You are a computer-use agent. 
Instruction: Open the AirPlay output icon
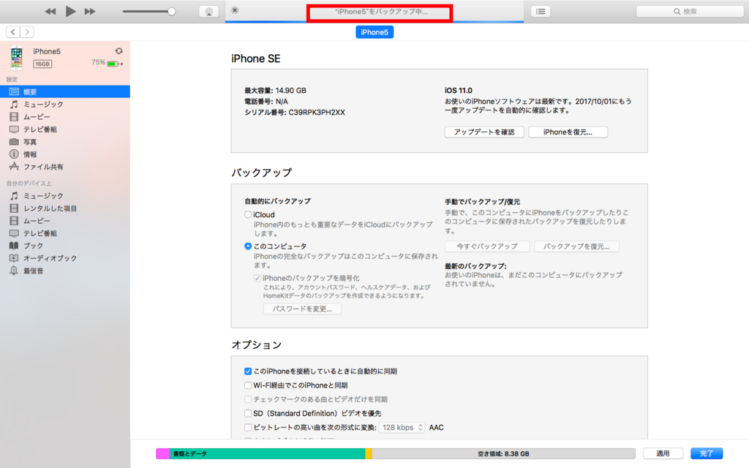pos(208,12)
